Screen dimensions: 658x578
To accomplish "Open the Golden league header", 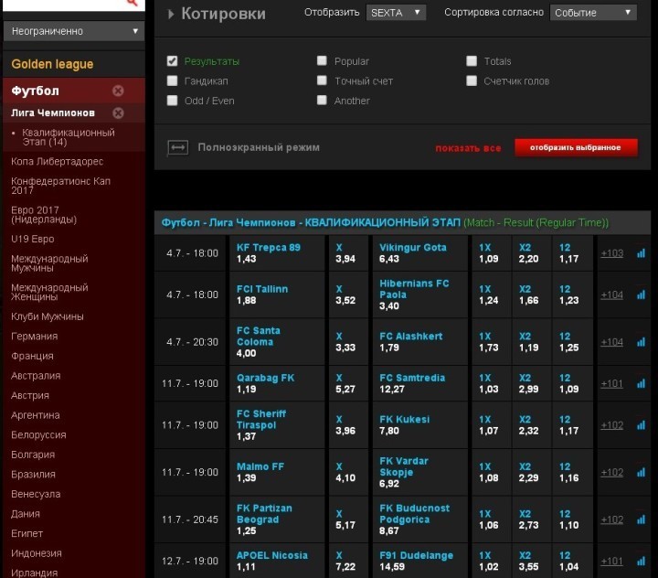I will [x=52, y=64].
